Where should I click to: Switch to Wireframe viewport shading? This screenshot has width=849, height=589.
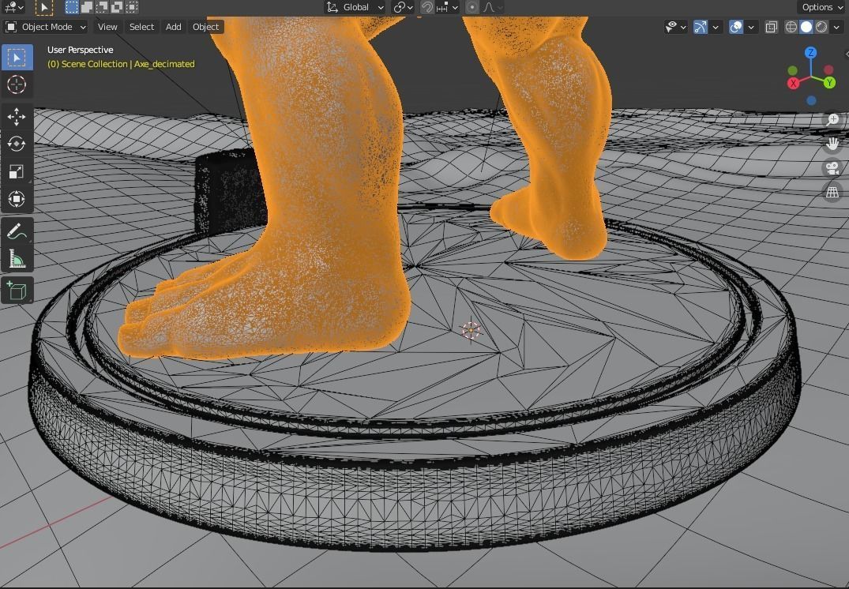point(791,27)
